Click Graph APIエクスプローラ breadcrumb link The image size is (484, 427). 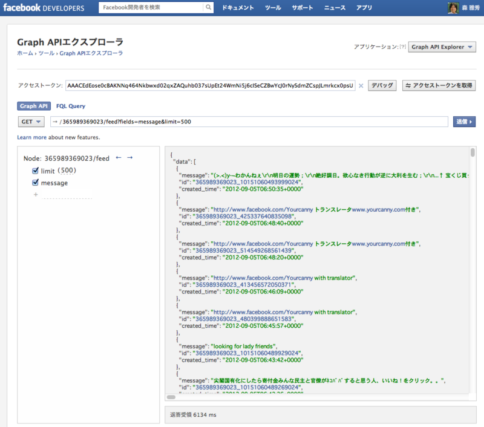point(91,53)
